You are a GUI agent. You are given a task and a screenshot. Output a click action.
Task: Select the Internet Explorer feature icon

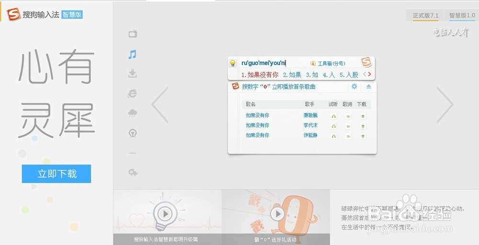pyautogui.click(x=132, y=94)
